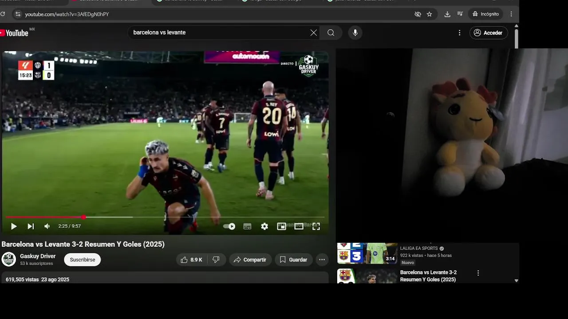Viewport: 568px width, 319px height.
Task: Open more actions below the video
Action: pos(322,260)
